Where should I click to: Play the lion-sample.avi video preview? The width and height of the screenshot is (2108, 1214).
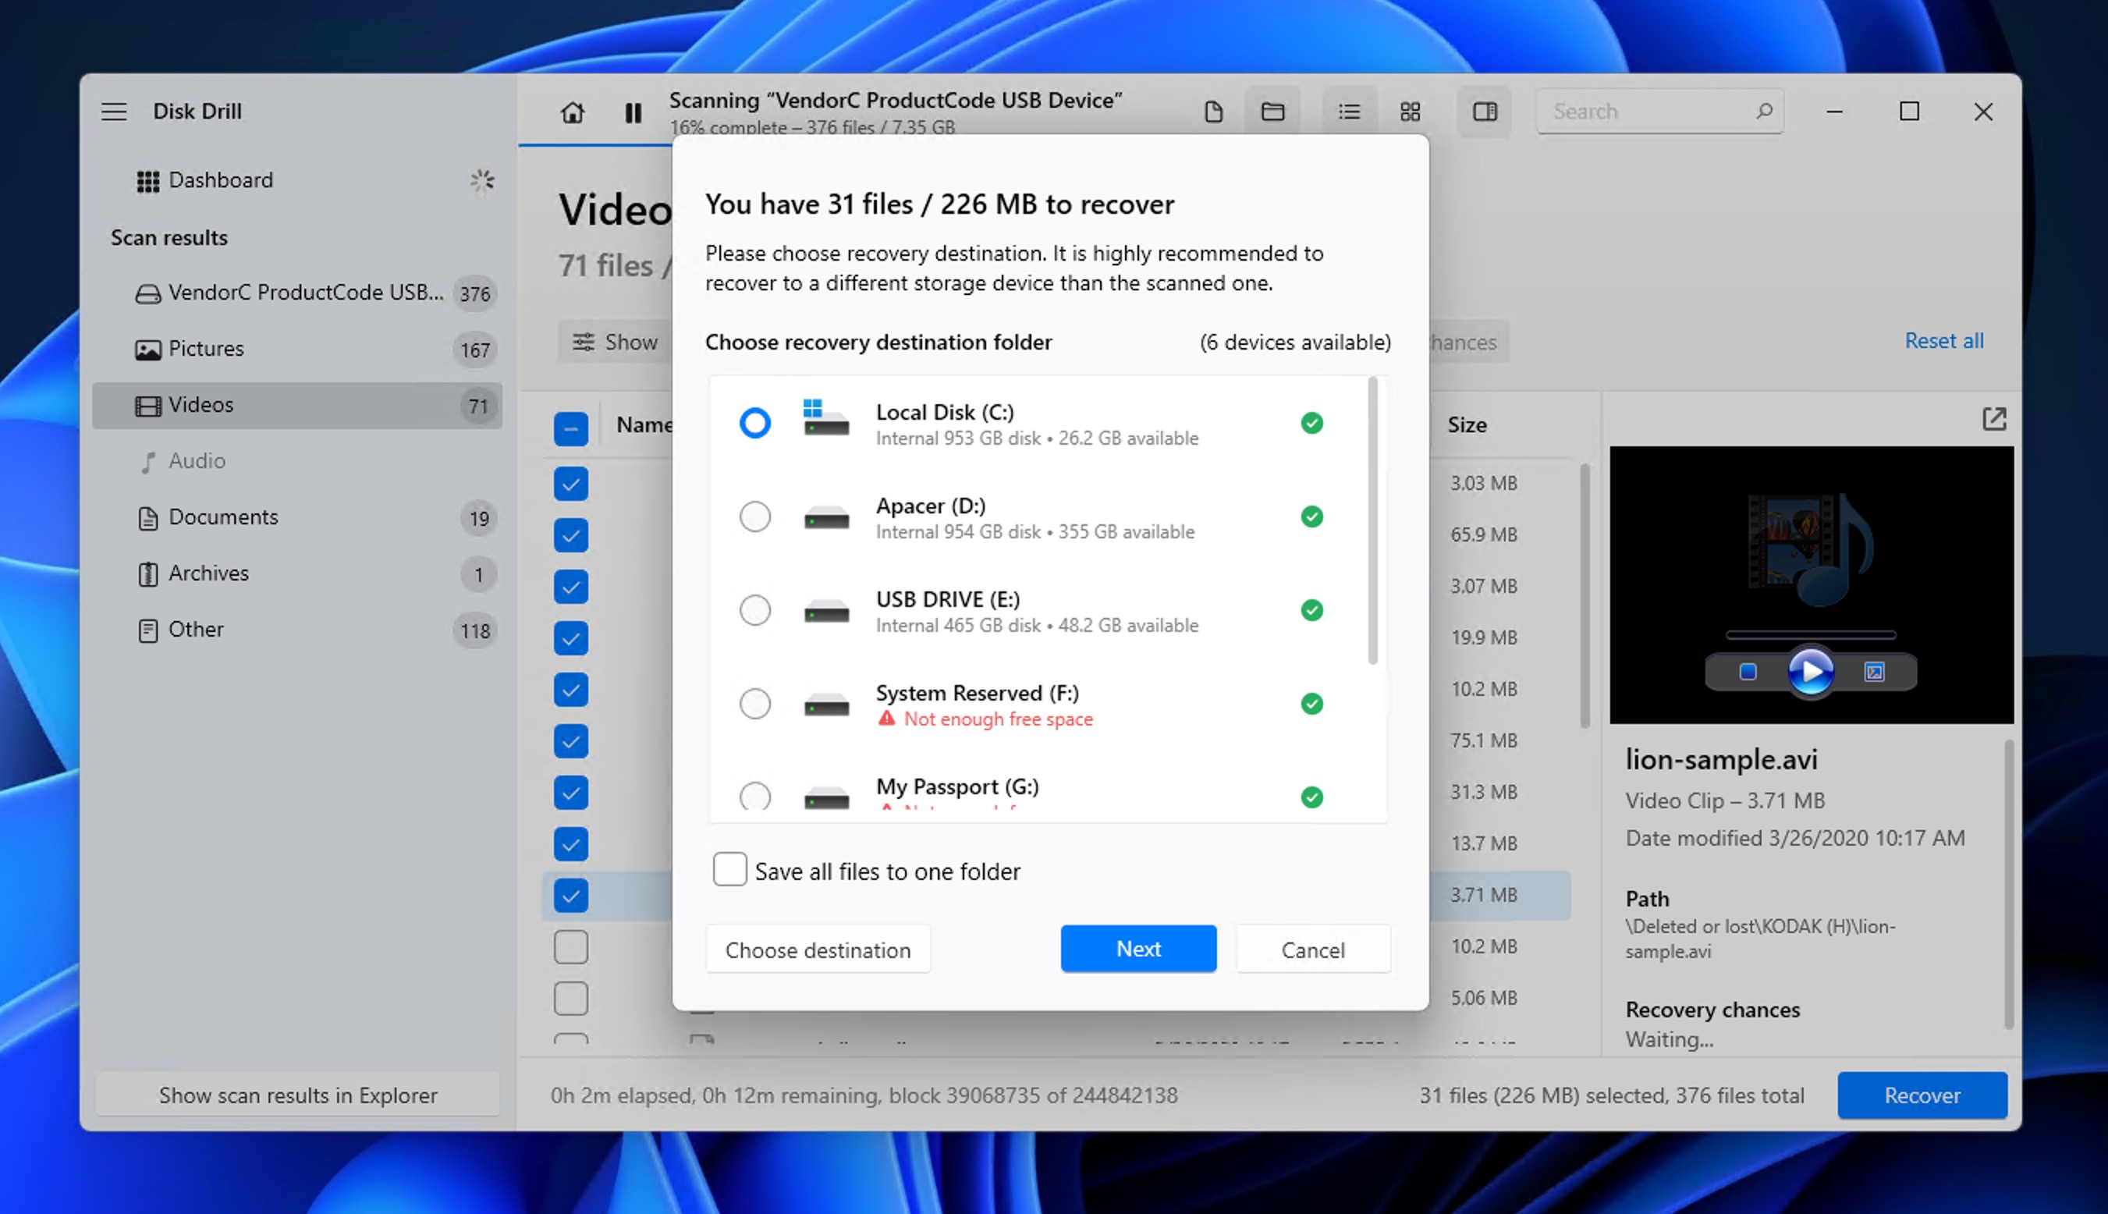pos(1810,672)
